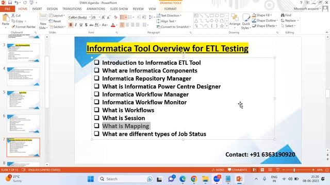
Task: Switch to the ANIMATIONS tab
Action: [x=96, y=9]
